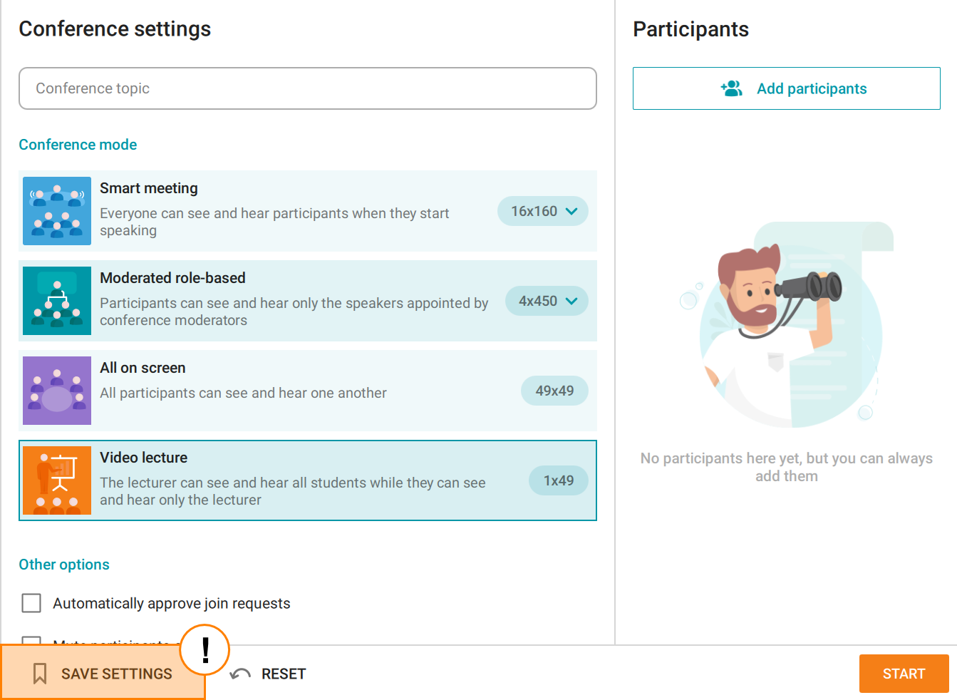
Task: Click the bookmark icon on Save Settings
Action: (40, 674)
